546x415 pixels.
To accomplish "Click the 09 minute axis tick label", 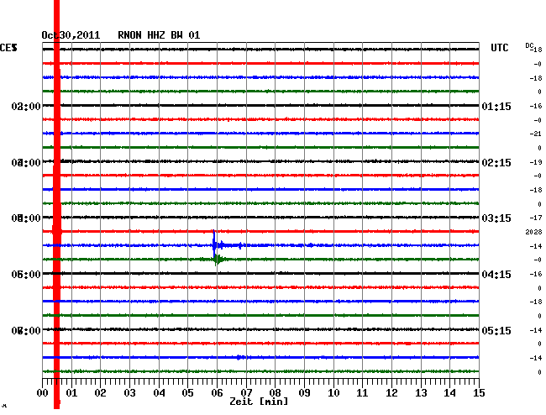I will (x=304, y=393).
